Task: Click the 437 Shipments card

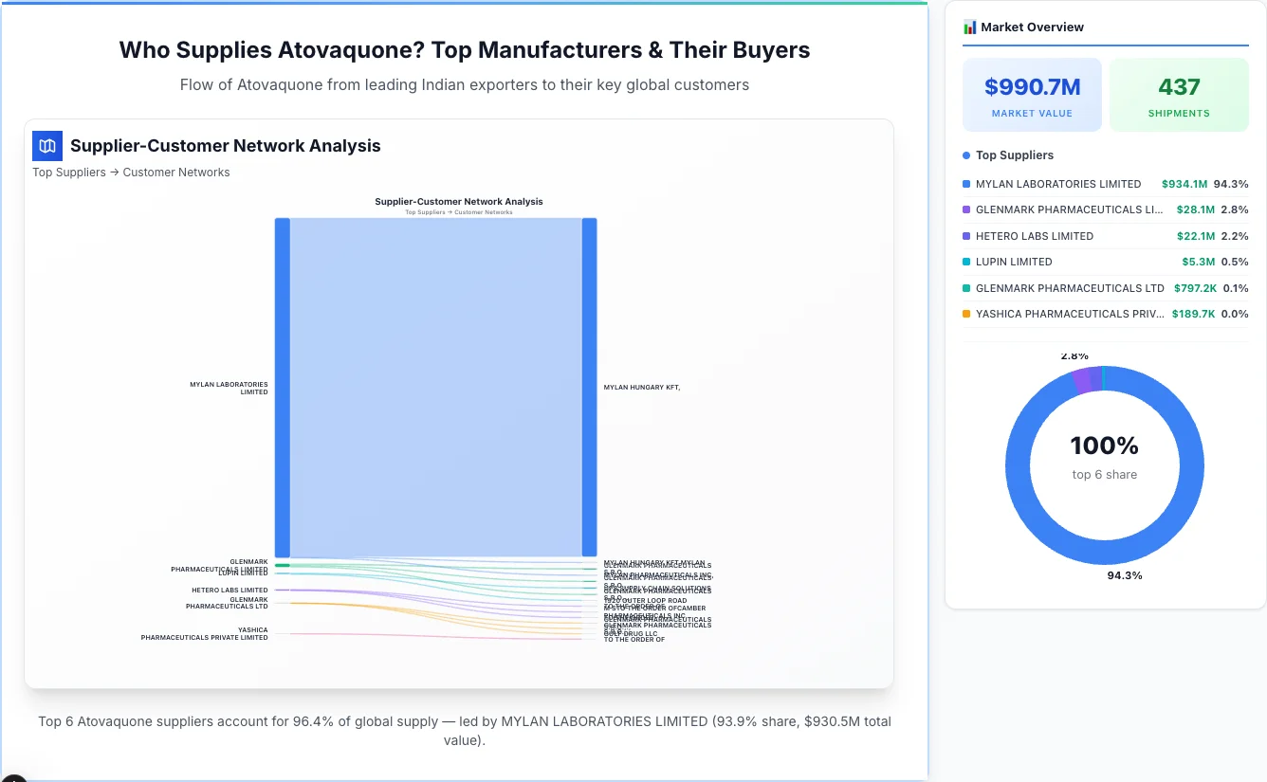Action: [1179, 94]
